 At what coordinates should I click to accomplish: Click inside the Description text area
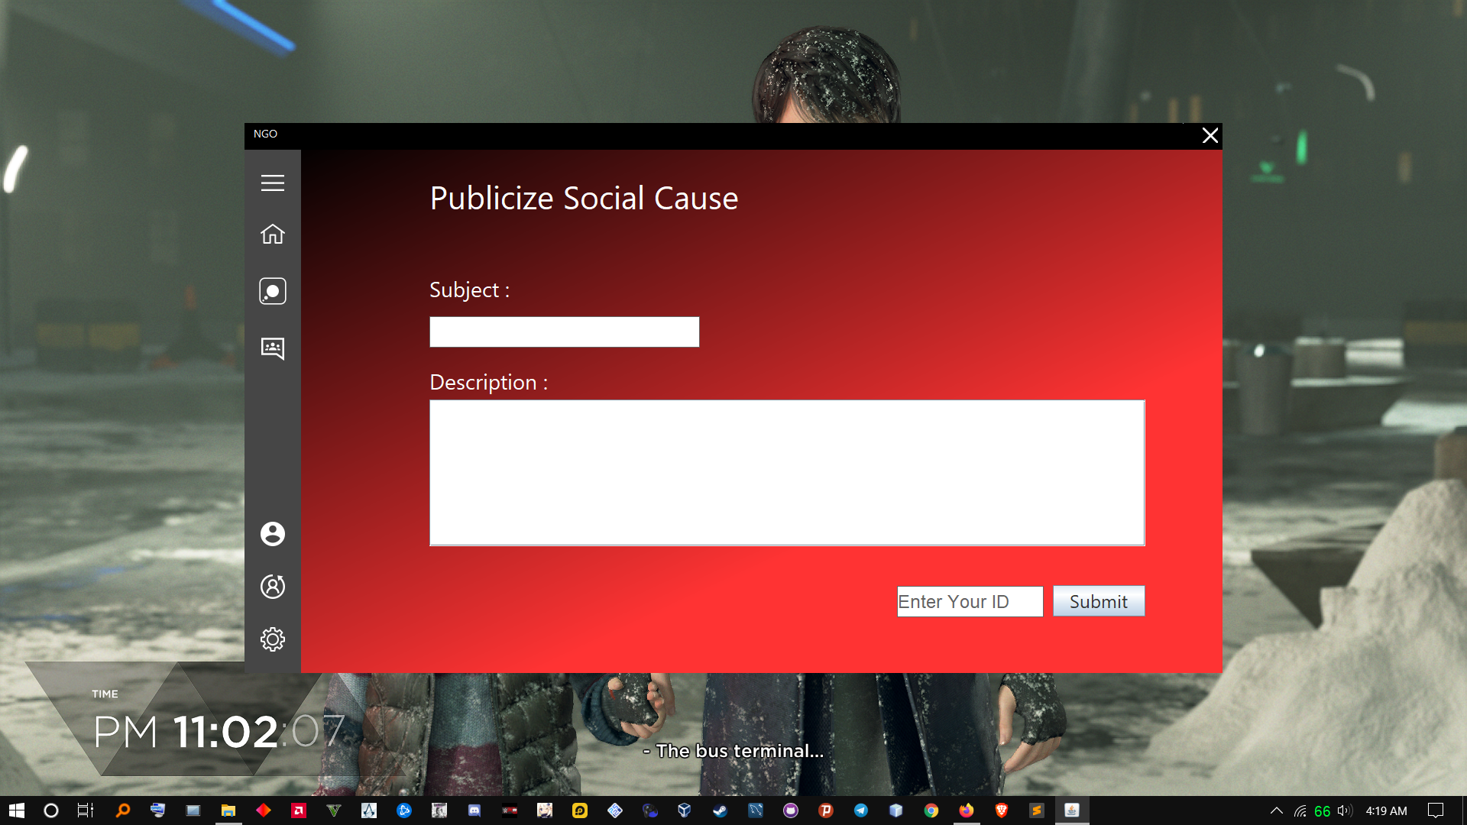(786, 473)
